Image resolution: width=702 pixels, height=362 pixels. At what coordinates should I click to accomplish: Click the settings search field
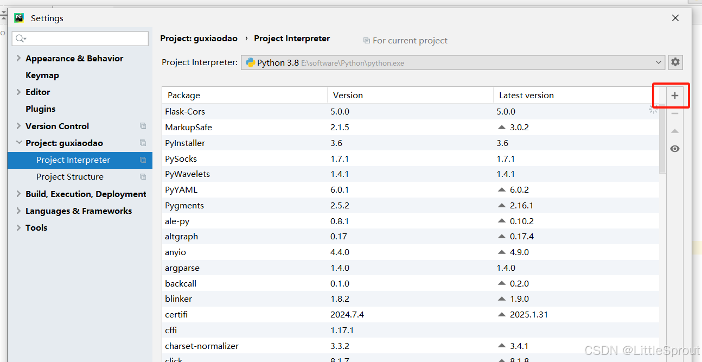80,39
